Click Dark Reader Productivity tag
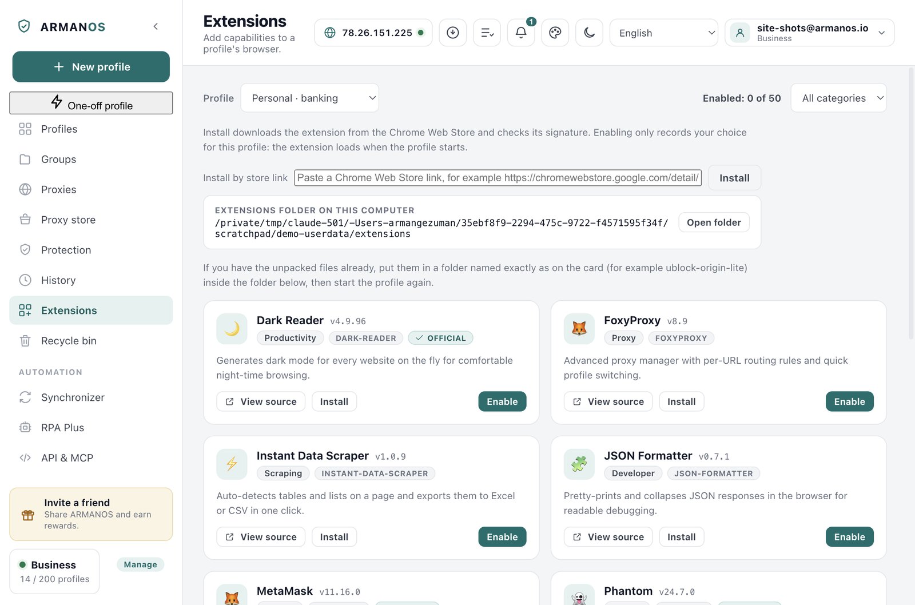This screenshot has height=605, width=915. [x=290, y=338]
